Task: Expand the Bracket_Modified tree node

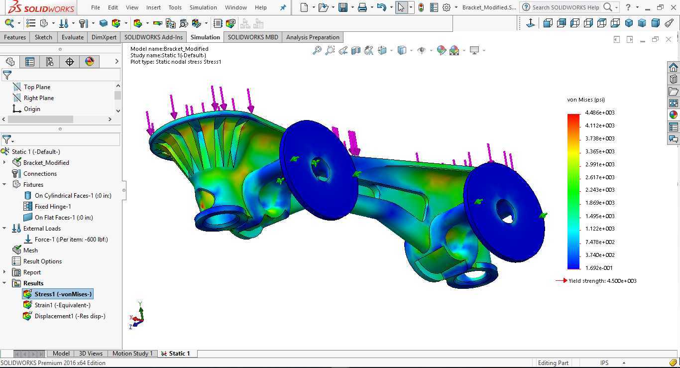Action: (x=4, y=163)
